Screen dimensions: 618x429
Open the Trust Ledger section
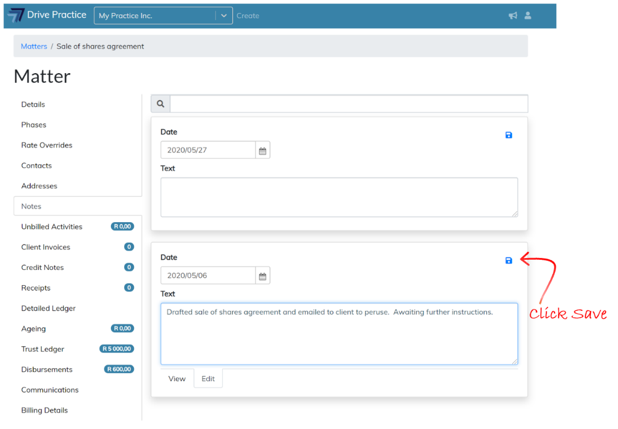click(x=43, y=349)
